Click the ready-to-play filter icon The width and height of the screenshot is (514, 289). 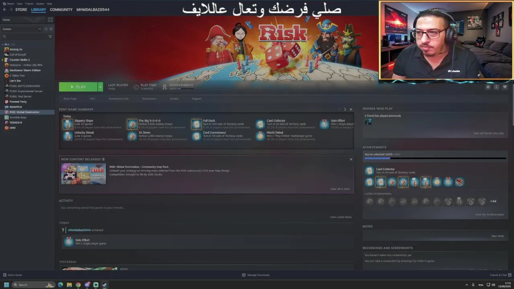pyautogui.click(x=51, y=29)
